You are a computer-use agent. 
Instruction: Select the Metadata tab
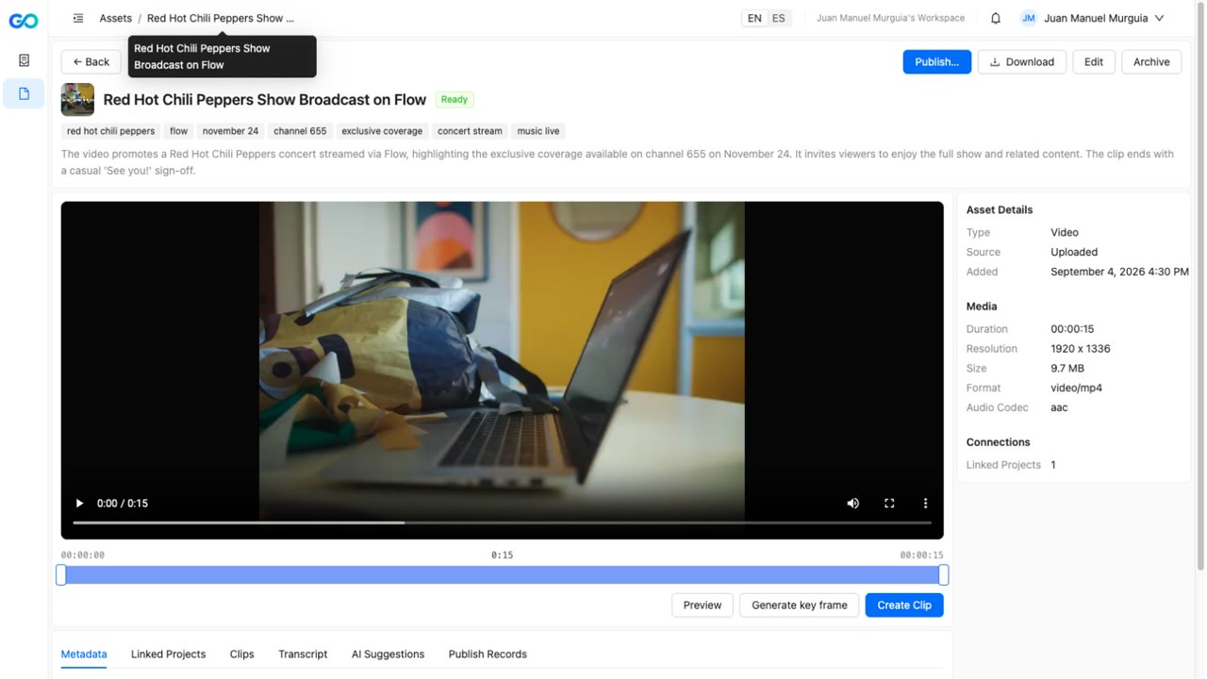[84, 654]
